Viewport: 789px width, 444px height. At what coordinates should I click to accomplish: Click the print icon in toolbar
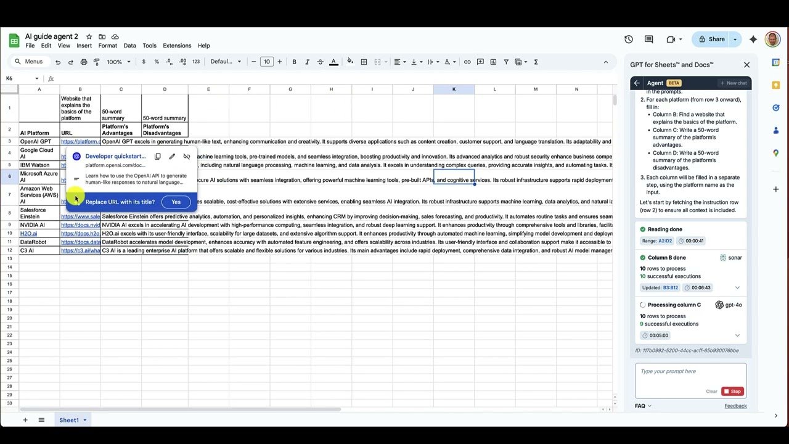point(83,62)
